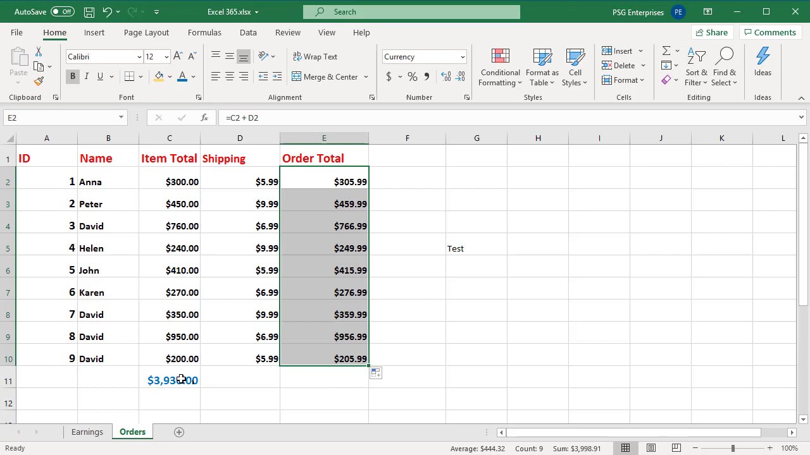Switch to the Insert ribbon tab
Viewport: 810px width, 455px height.
(x=94, y=32)
